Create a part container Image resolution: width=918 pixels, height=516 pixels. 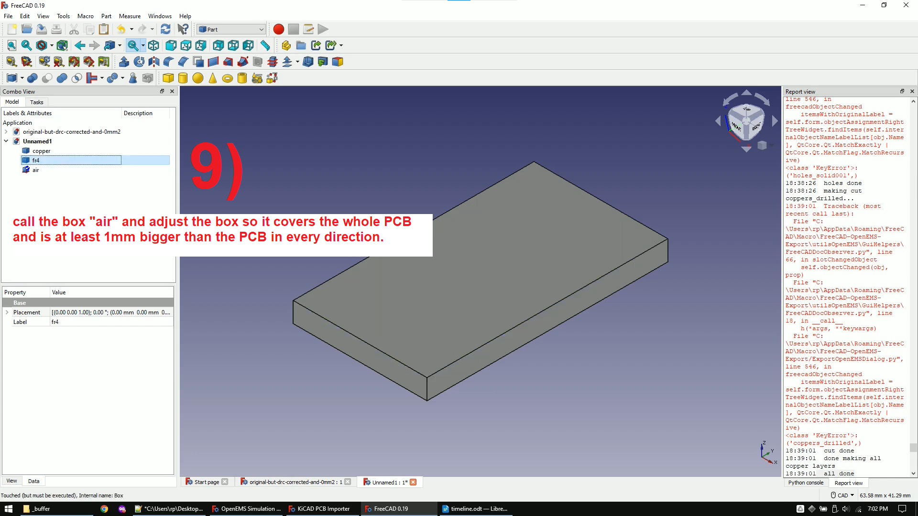286,45
